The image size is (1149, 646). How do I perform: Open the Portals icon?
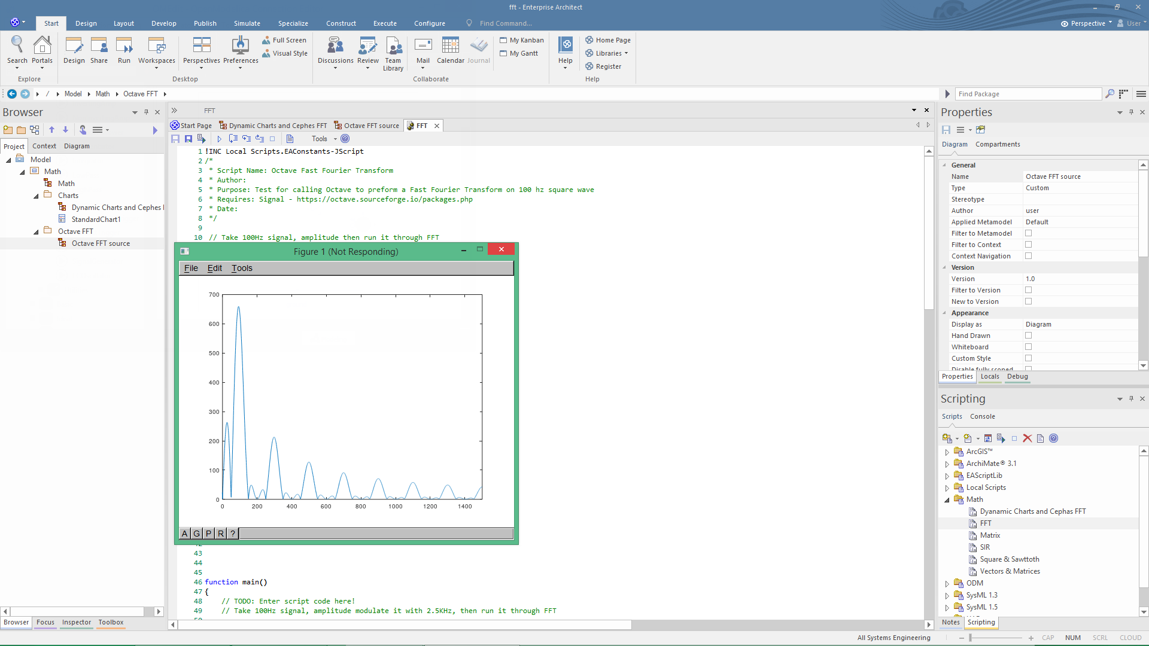42,46
